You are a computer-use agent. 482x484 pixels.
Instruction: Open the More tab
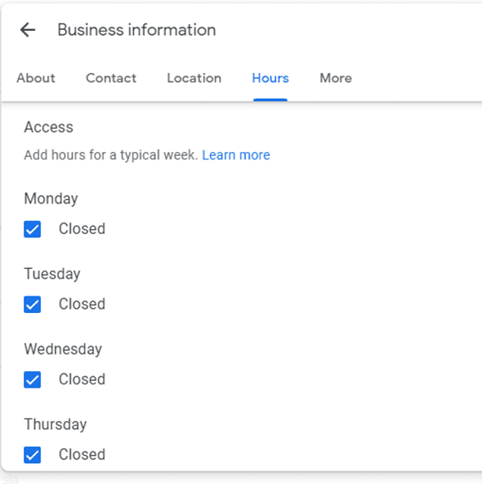[x=336, y=78]
